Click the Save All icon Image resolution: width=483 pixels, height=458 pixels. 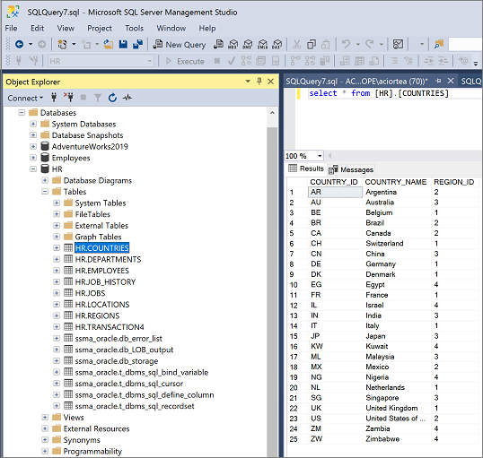click(x=137, y=45)
